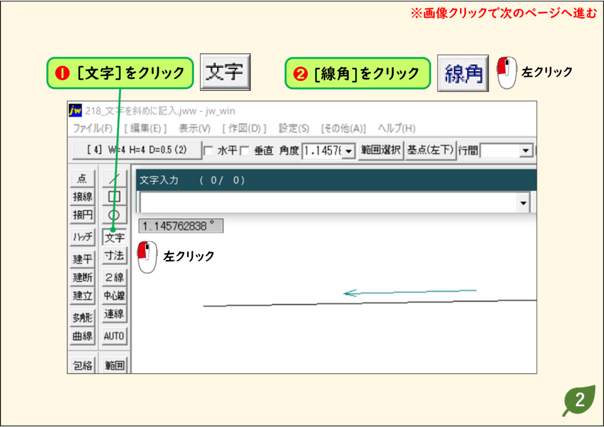Click the large 線角 button image

point(463,73)
